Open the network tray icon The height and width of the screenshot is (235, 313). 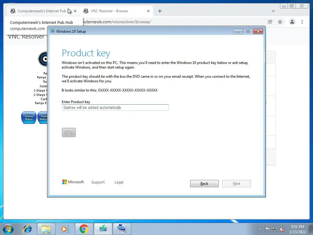[275, 229]
